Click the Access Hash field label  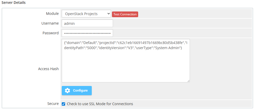(48, 69)
